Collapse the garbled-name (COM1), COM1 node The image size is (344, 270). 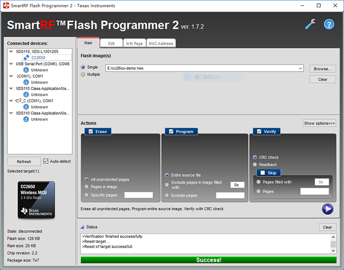click(x=11, y=100)
